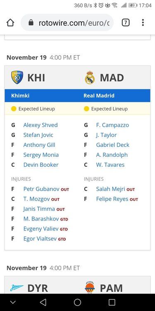Open W. Tavares player link
Viewport: 155px width, 311px height.
[110, 165]
